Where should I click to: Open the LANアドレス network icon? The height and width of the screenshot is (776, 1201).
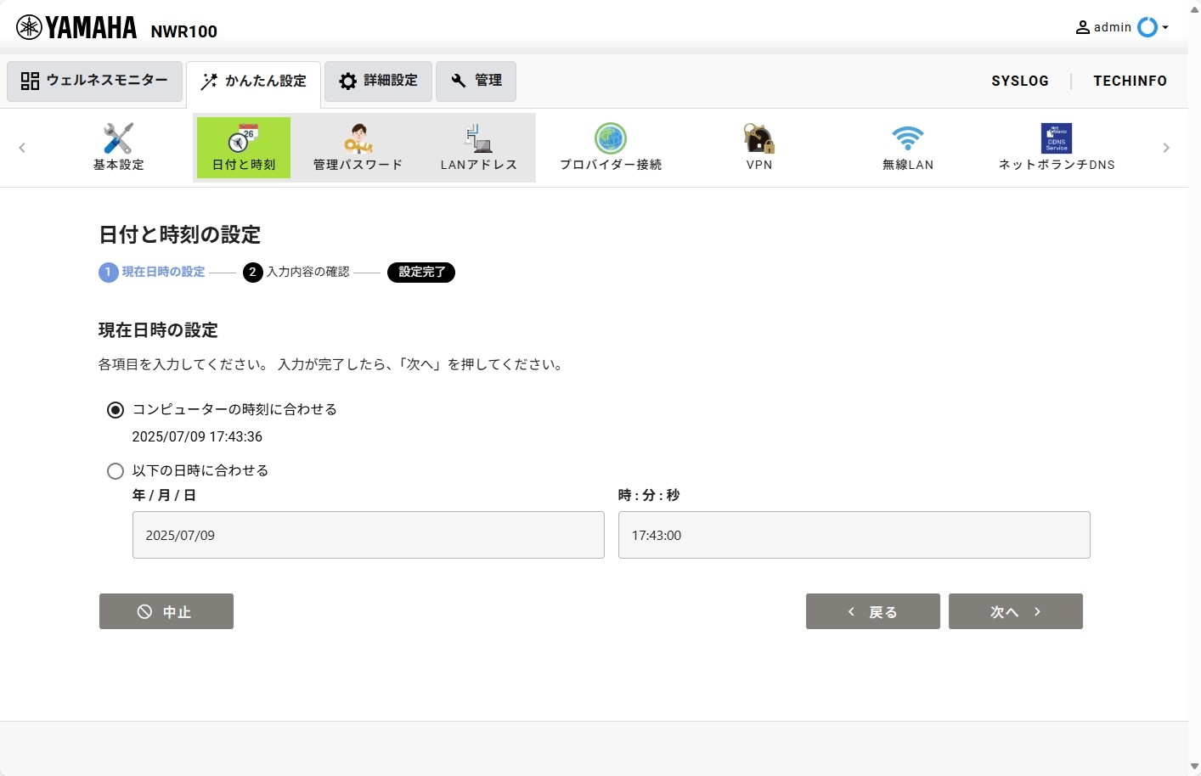pyautogui.click(x=478, y=139)
